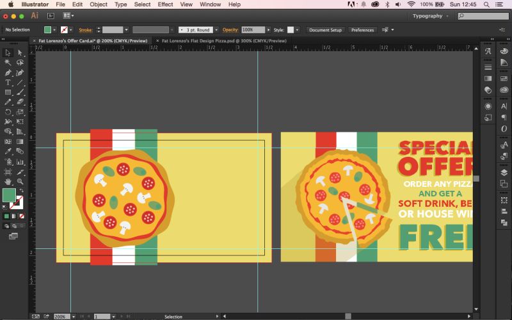The width and height of the screenshot is (512, 320).
Task: Enable Draw Inside mode
Action: pos(22,226)
